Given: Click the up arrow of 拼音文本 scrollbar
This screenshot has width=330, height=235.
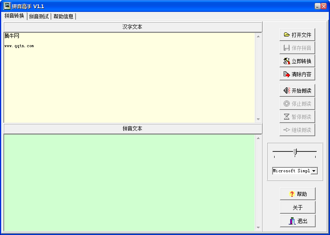Looking at the screenshot, I should coord(258,138).
